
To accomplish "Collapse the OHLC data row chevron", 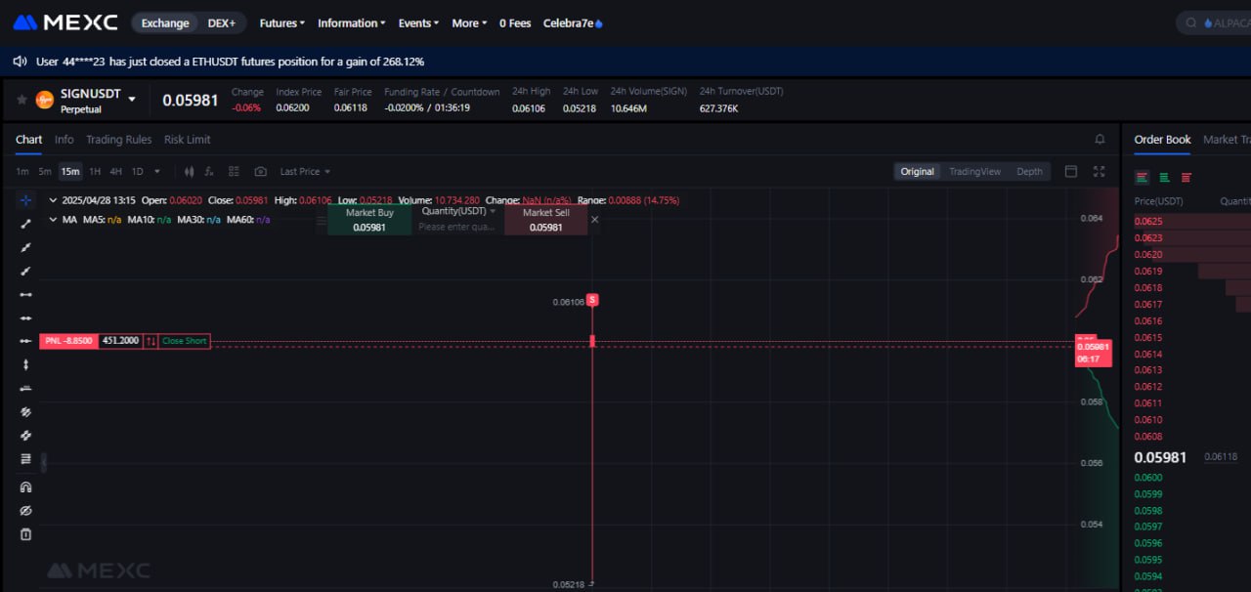I will pyautogui.click(x=53, y=200).
